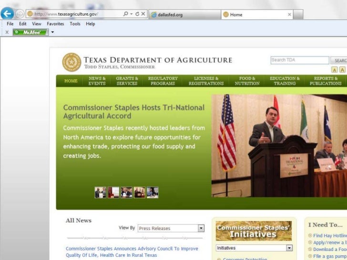Open the Help menu

click(x=91, y=24)
